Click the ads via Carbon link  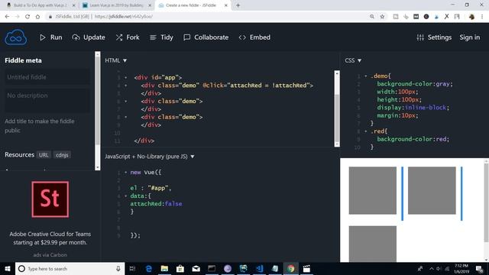(x=50, y=255)
